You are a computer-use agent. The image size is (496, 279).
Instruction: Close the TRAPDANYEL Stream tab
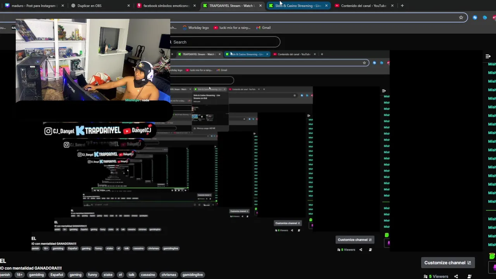(x=260, y=6)
